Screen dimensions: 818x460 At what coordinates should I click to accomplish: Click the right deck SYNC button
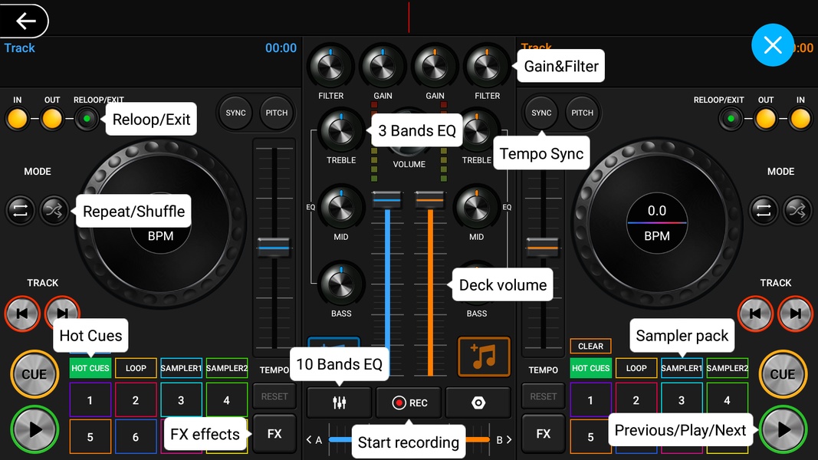(541, 113)
